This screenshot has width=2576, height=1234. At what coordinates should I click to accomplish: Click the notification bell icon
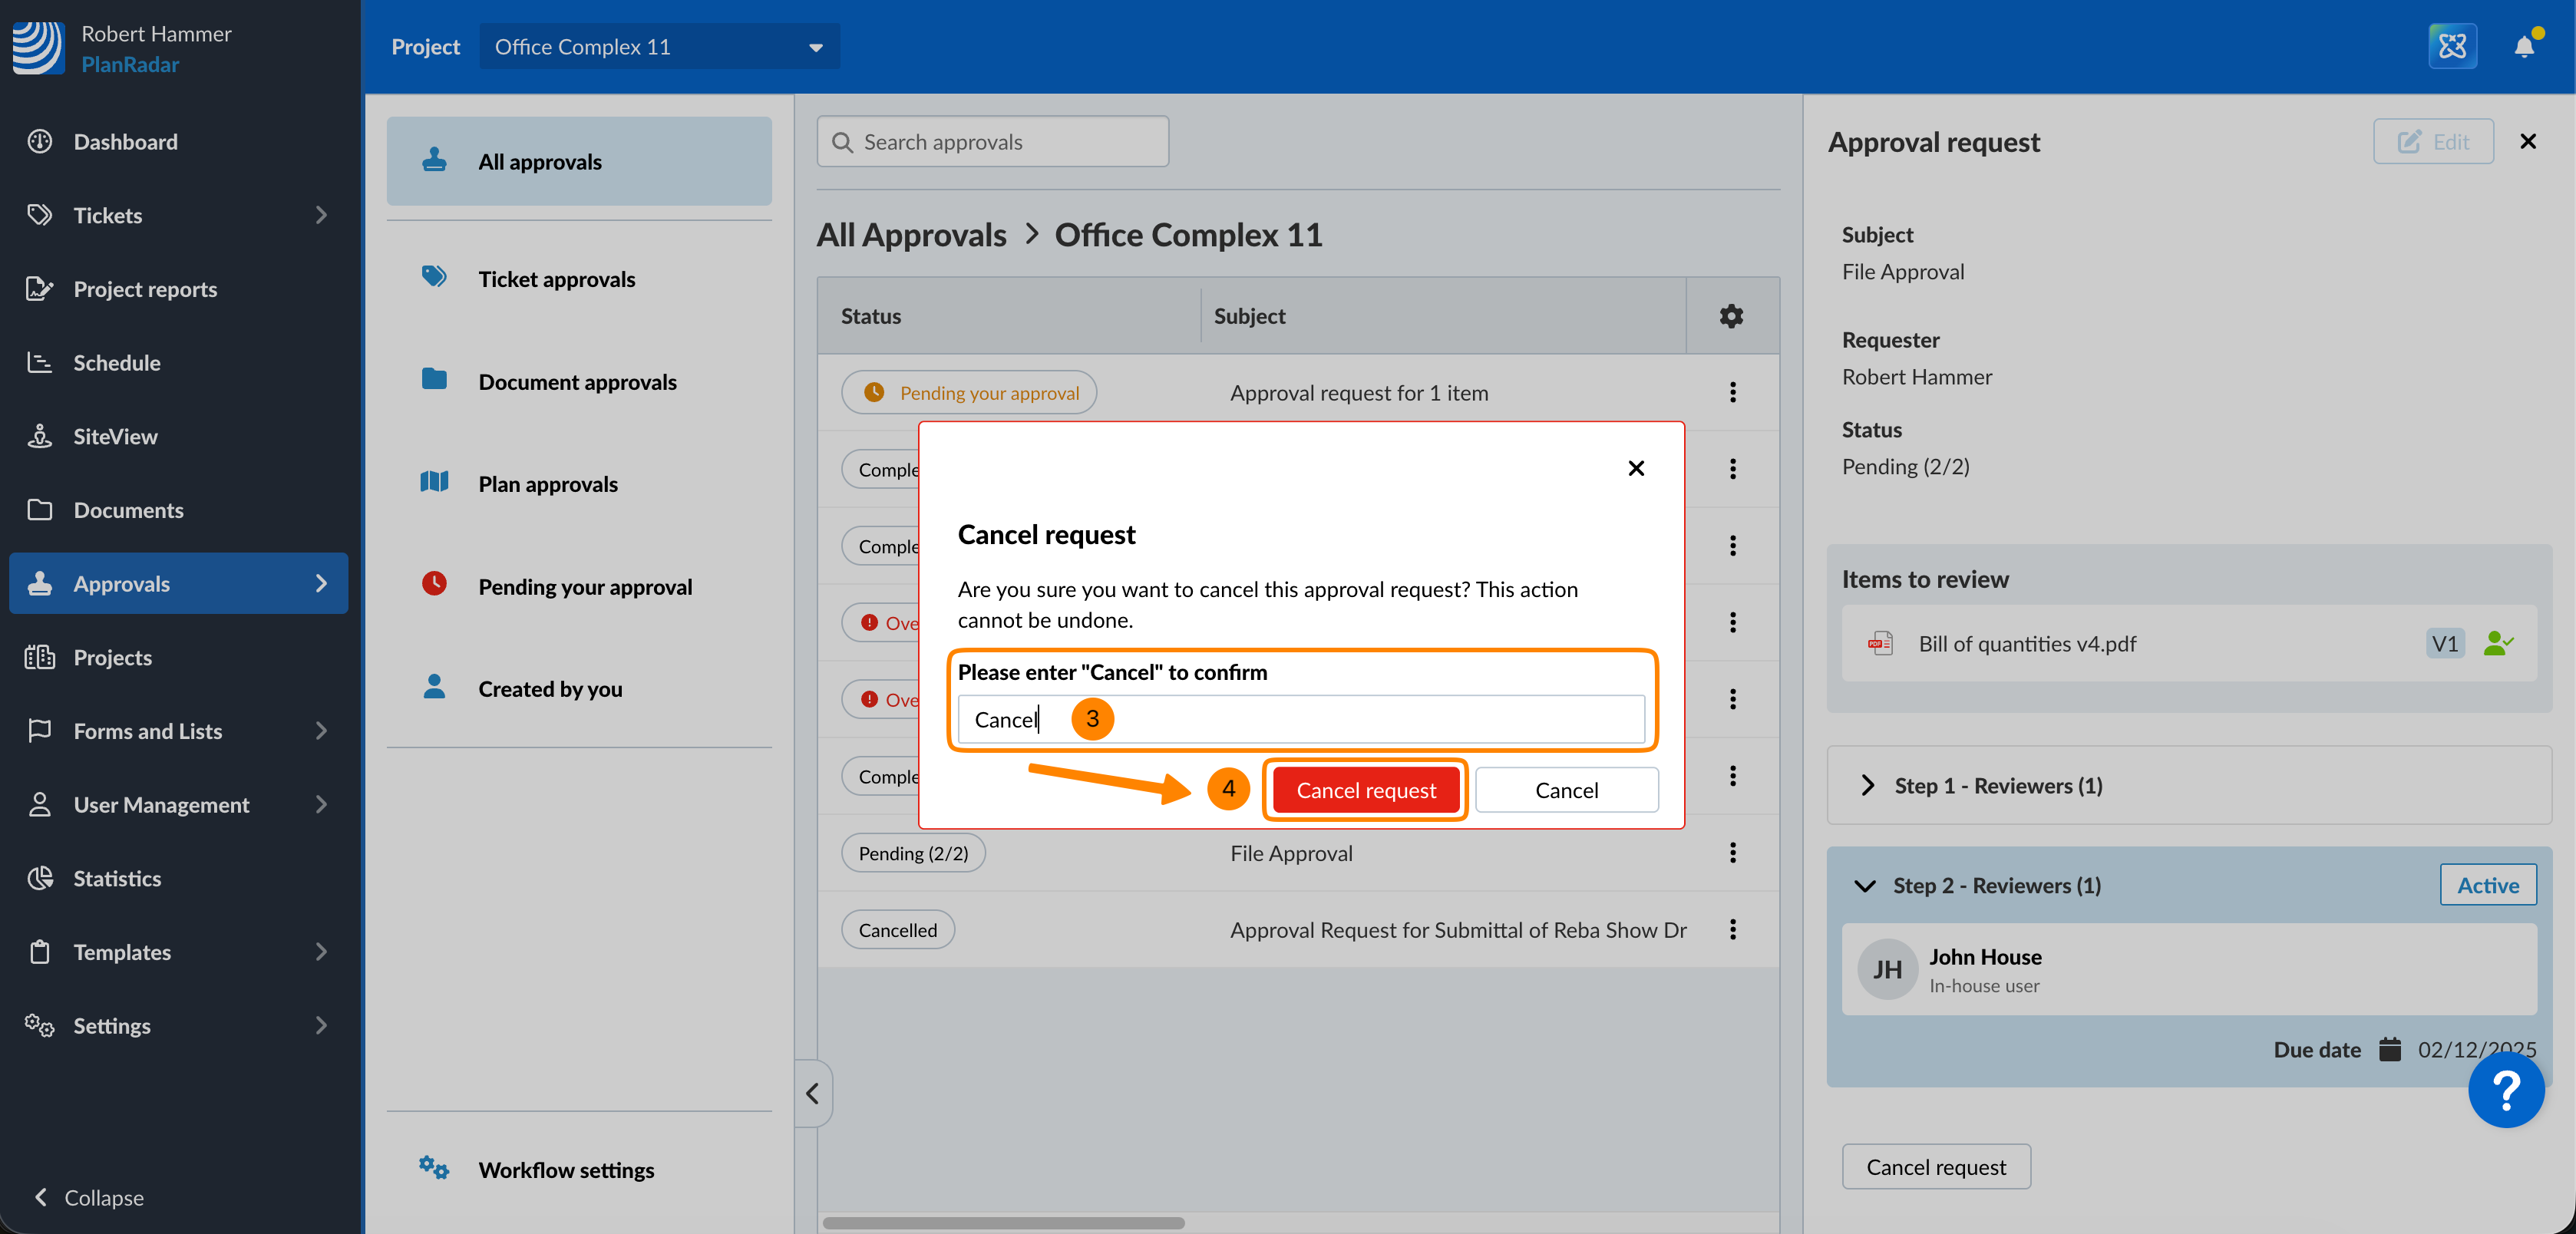[x=2523, y=46]
